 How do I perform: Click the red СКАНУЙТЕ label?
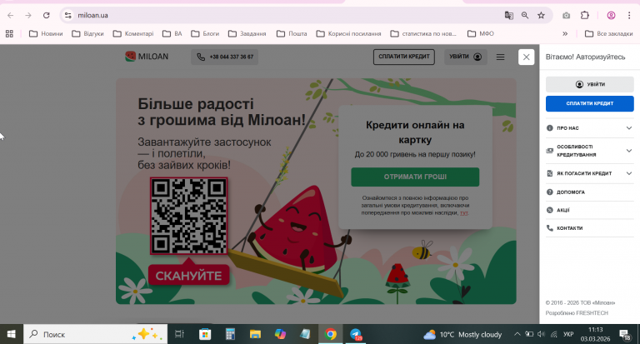click(188, 276)
